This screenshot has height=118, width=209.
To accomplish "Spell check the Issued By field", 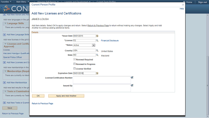I will pos(132,85).
